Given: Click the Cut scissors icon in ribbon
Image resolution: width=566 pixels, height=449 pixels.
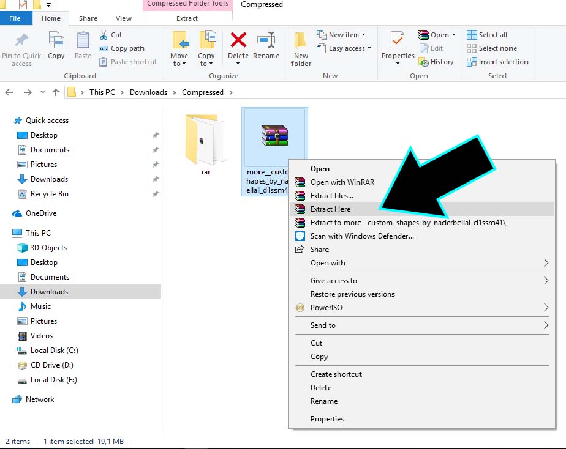Looking at the screenshot, I should click(x=104, y=35).
